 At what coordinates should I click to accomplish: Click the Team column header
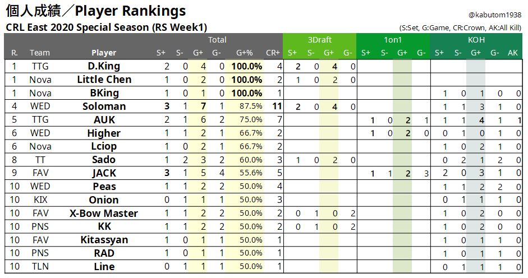40,53
